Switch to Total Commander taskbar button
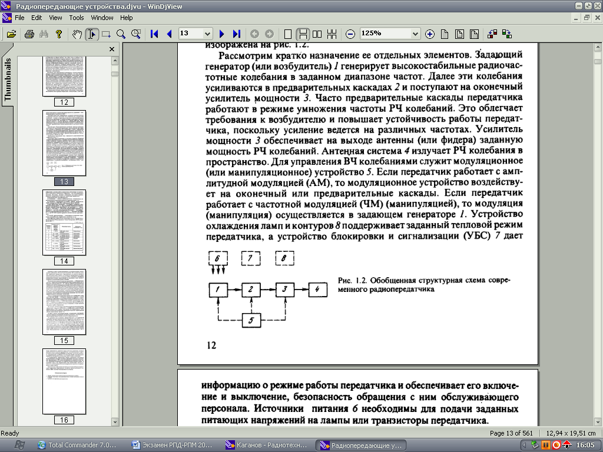The width and height of the screenshot is (603, 452). [x=77, y=445]
